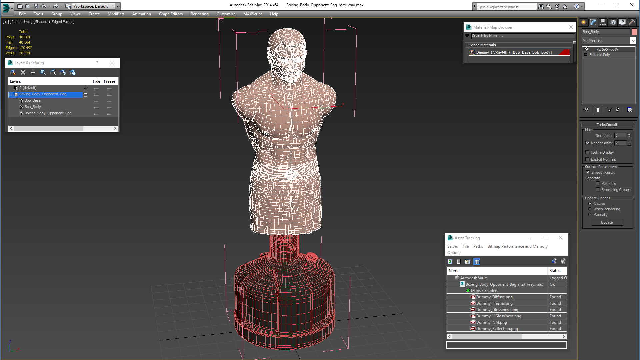Open the Hierarchy panel tab icon
The width and height of the screenshot is (640, 360).
(x=603, y=22)
